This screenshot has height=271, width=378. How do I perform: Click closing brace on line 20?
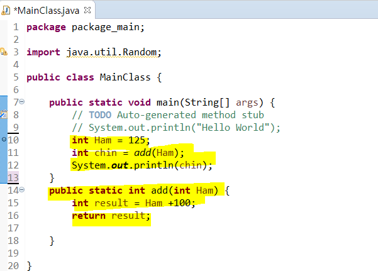[29, 266]
